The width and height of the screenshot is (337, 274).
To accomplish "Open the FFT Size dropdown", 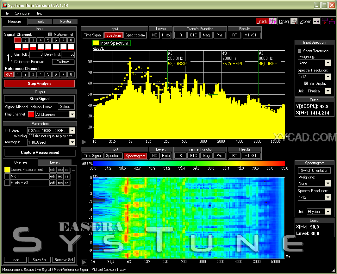I will [x=72, y=130].
